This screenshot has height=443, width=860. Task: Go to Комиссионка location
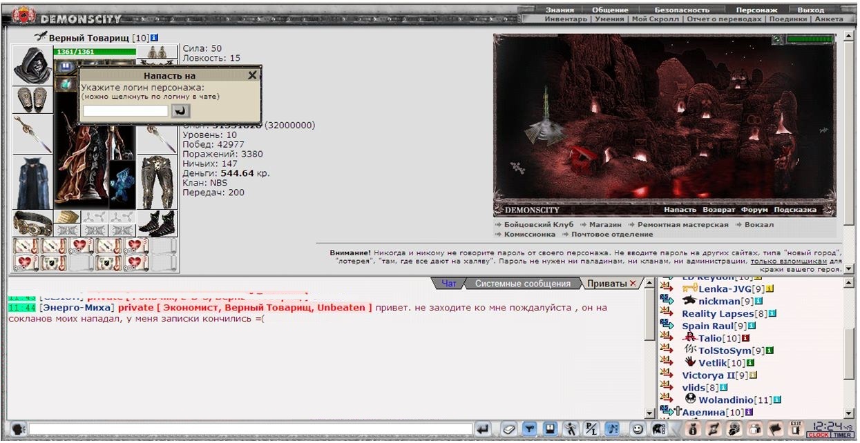tap(529, 235)
